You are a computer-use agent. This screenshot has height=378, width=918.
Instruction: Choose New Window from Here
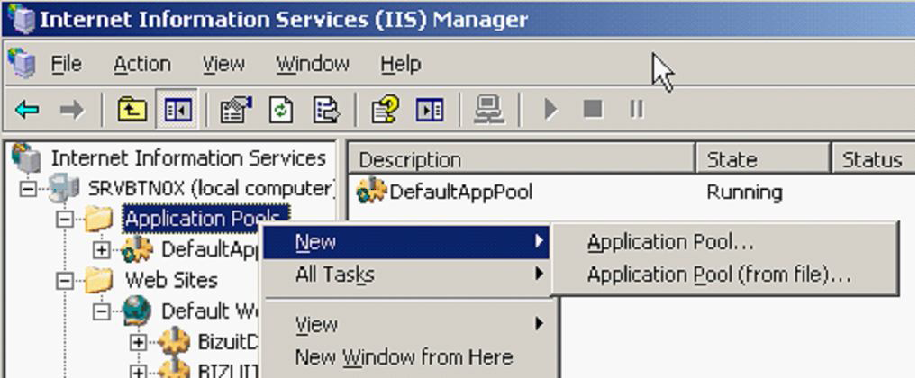coord(405,356)
